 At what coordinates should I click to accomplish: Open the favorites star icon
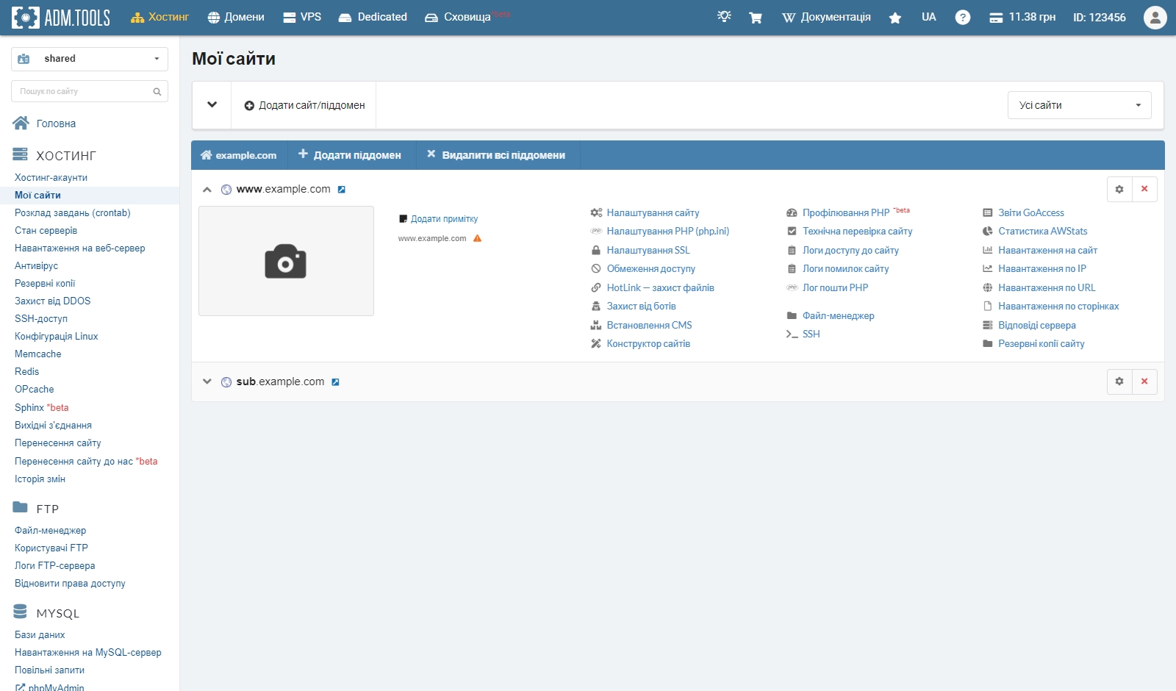point(894,18)
